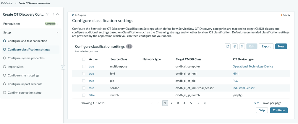
Task: Go to page 4 of results
Action: 184,103
